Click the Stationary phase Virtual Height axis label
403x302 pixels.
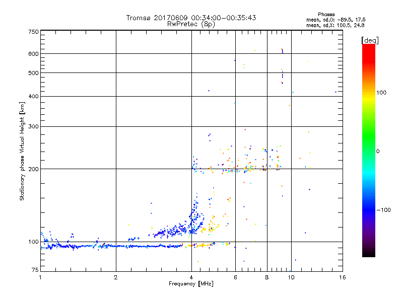(22, 151)
